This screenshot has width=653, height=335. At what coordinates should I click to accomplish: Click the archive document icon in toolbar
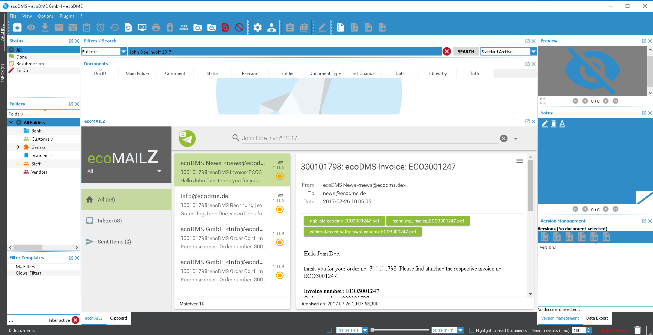coord(17,27)
